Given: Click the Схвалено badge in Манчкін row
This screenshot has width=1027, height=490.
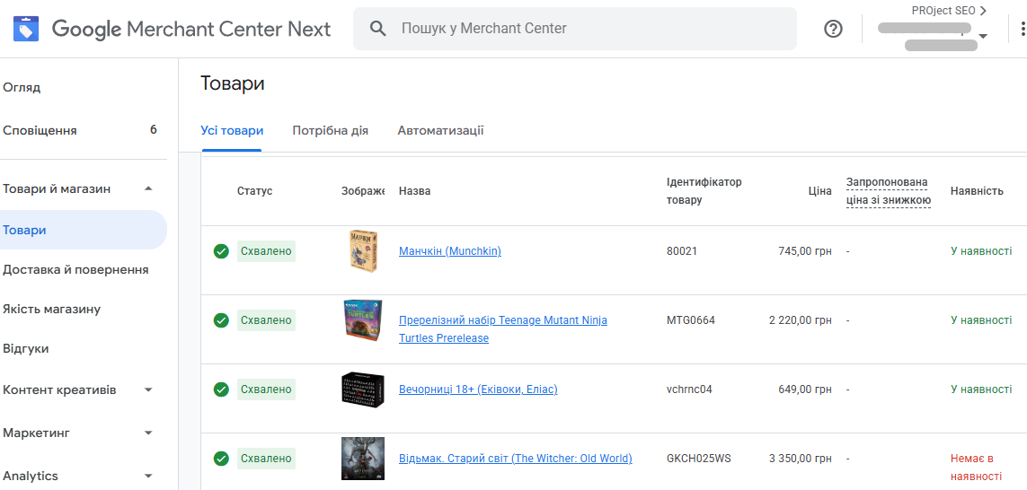Looking at the screenshot, I should point(266,251).
